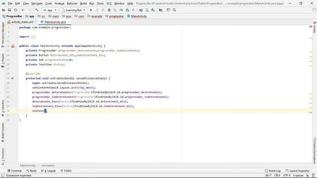The image size is (317, 178).
Task: Open the Terminal tool window
Action: pos(14,171)
